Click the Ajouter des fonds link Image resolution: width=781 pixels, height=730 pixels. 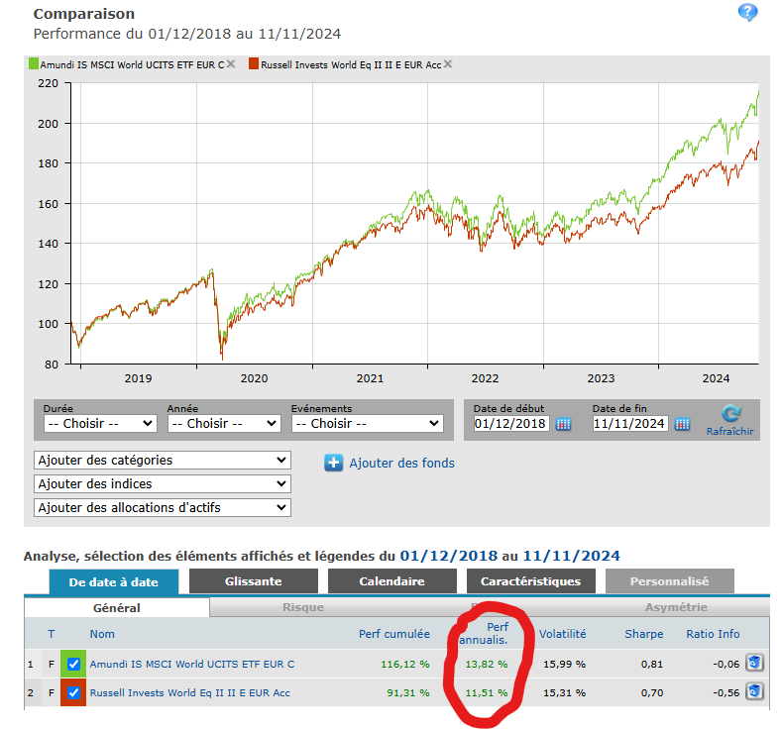click(x=402, y=464)
